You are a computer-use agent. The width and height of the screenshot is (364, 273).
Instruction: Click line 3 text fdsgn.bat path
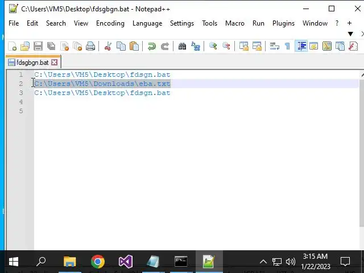click(102, 93)
